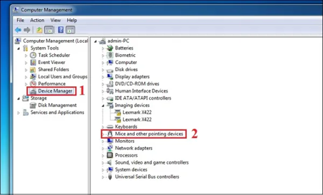Expand the Network adapters category
323x195 pixels.
click(x=103, y=149)
